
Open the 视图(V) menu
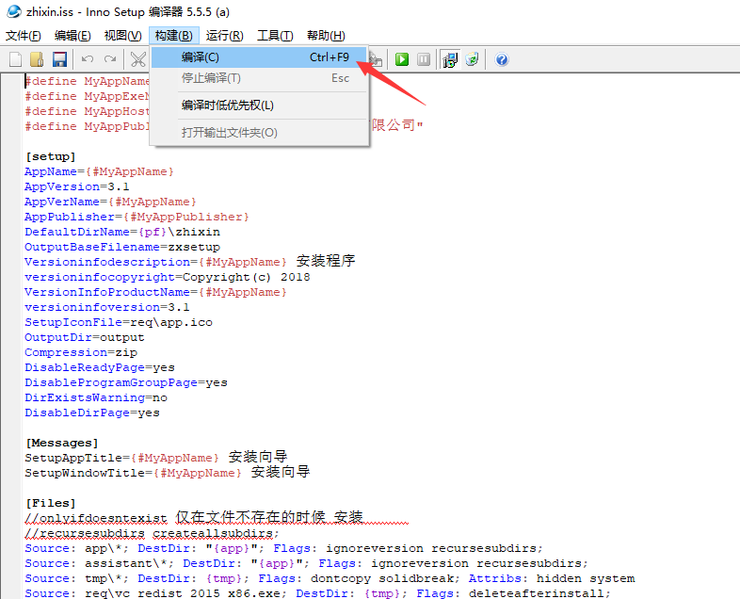[122, 36]
